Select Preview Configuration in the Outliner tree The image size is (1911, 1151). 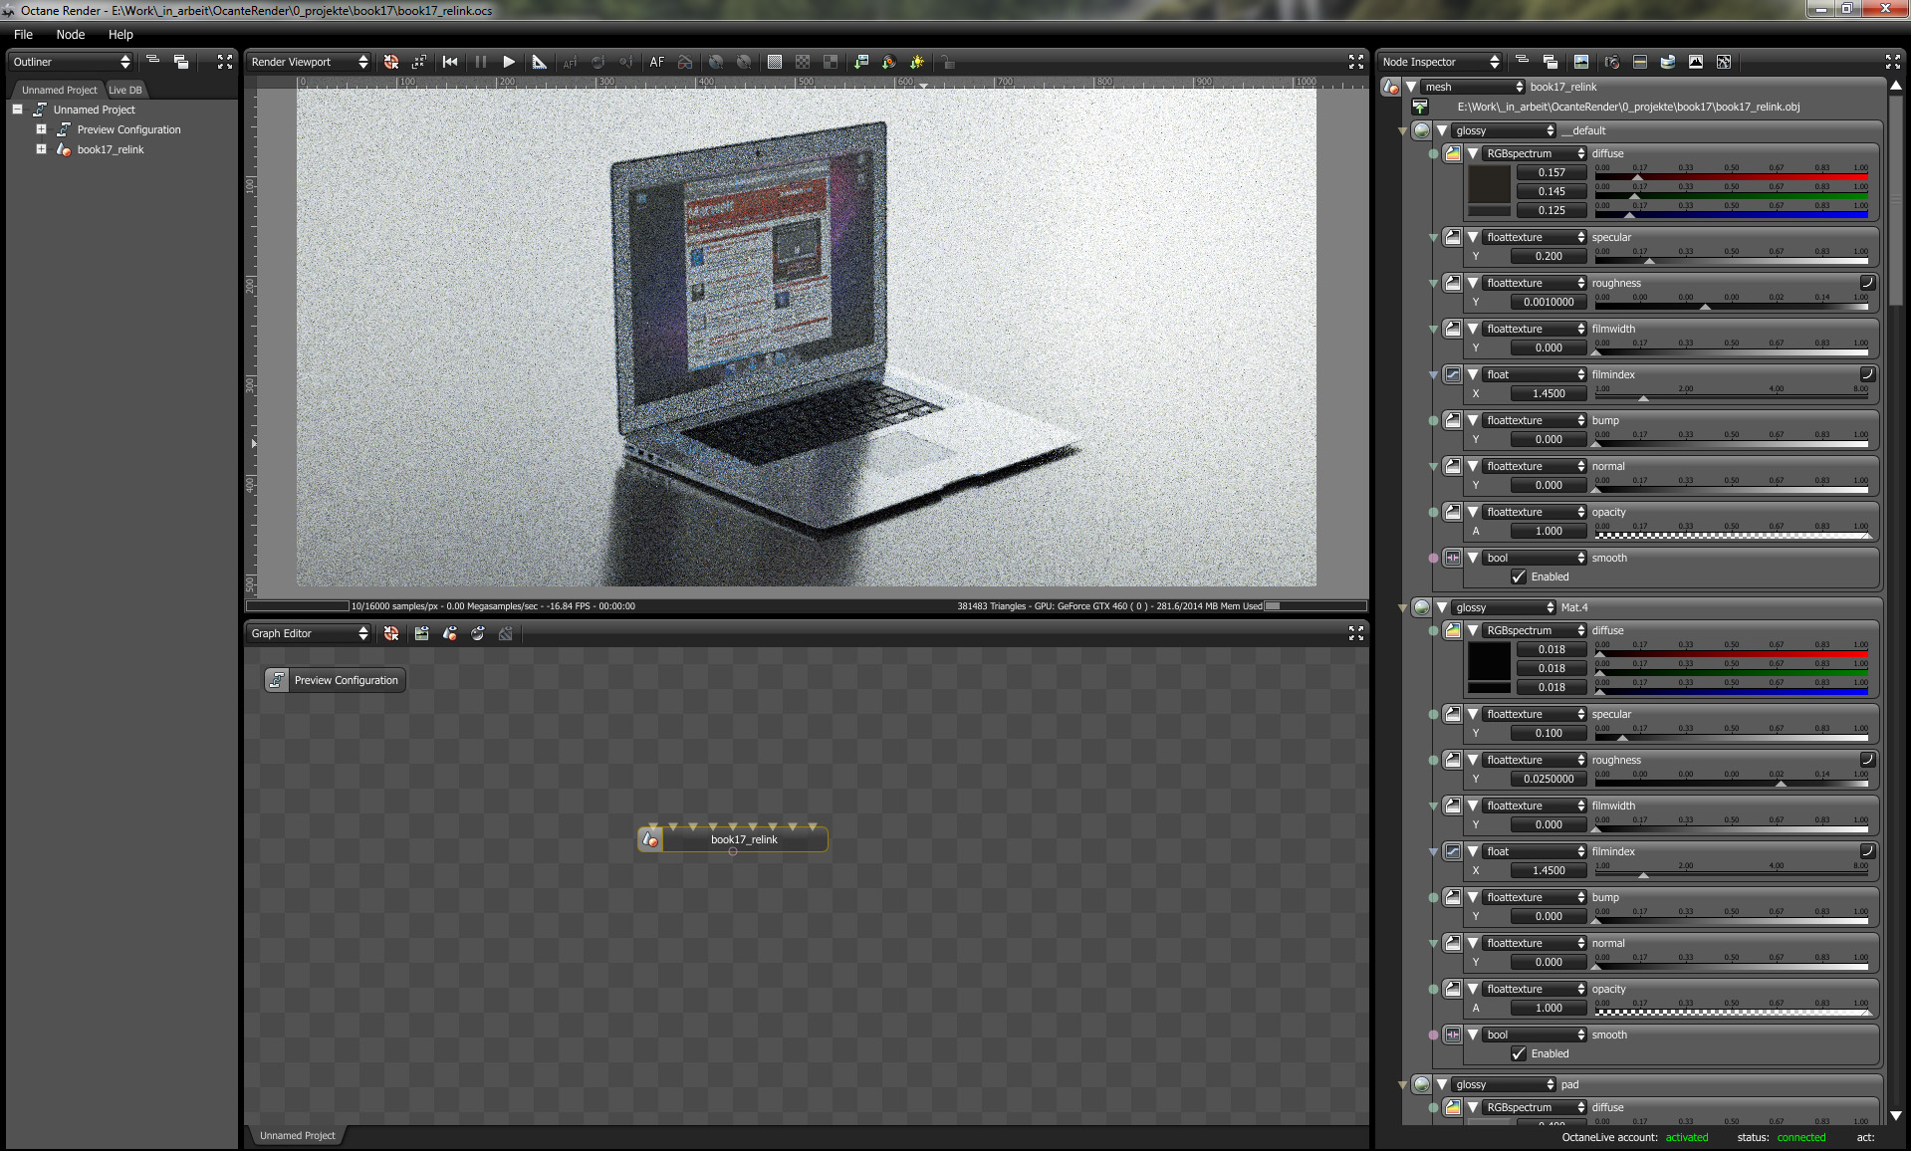point(129,129)
